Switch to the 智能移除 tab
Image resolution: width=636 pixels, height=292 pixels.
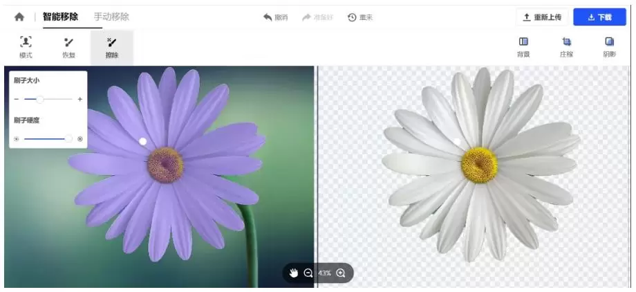[60, 17]
